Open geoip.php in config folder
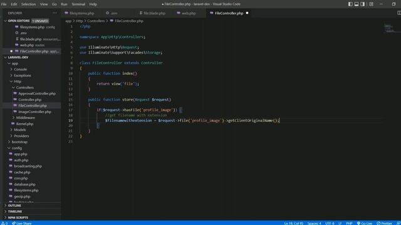Screen dimensions: 401x225 tap(22, 196)
